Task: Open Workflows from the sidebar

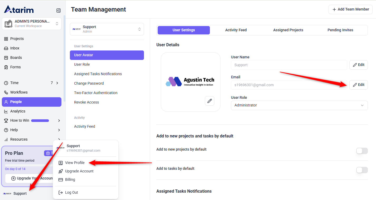Action: tap(19, 92)
